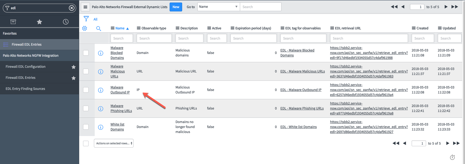Go to next page at bottom

pos(448,143)
